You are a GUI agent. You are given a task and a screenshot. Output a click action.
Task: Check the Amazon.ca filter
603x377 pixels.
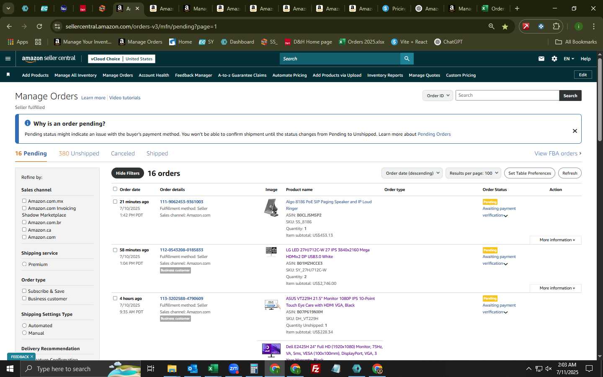point(24,230)
